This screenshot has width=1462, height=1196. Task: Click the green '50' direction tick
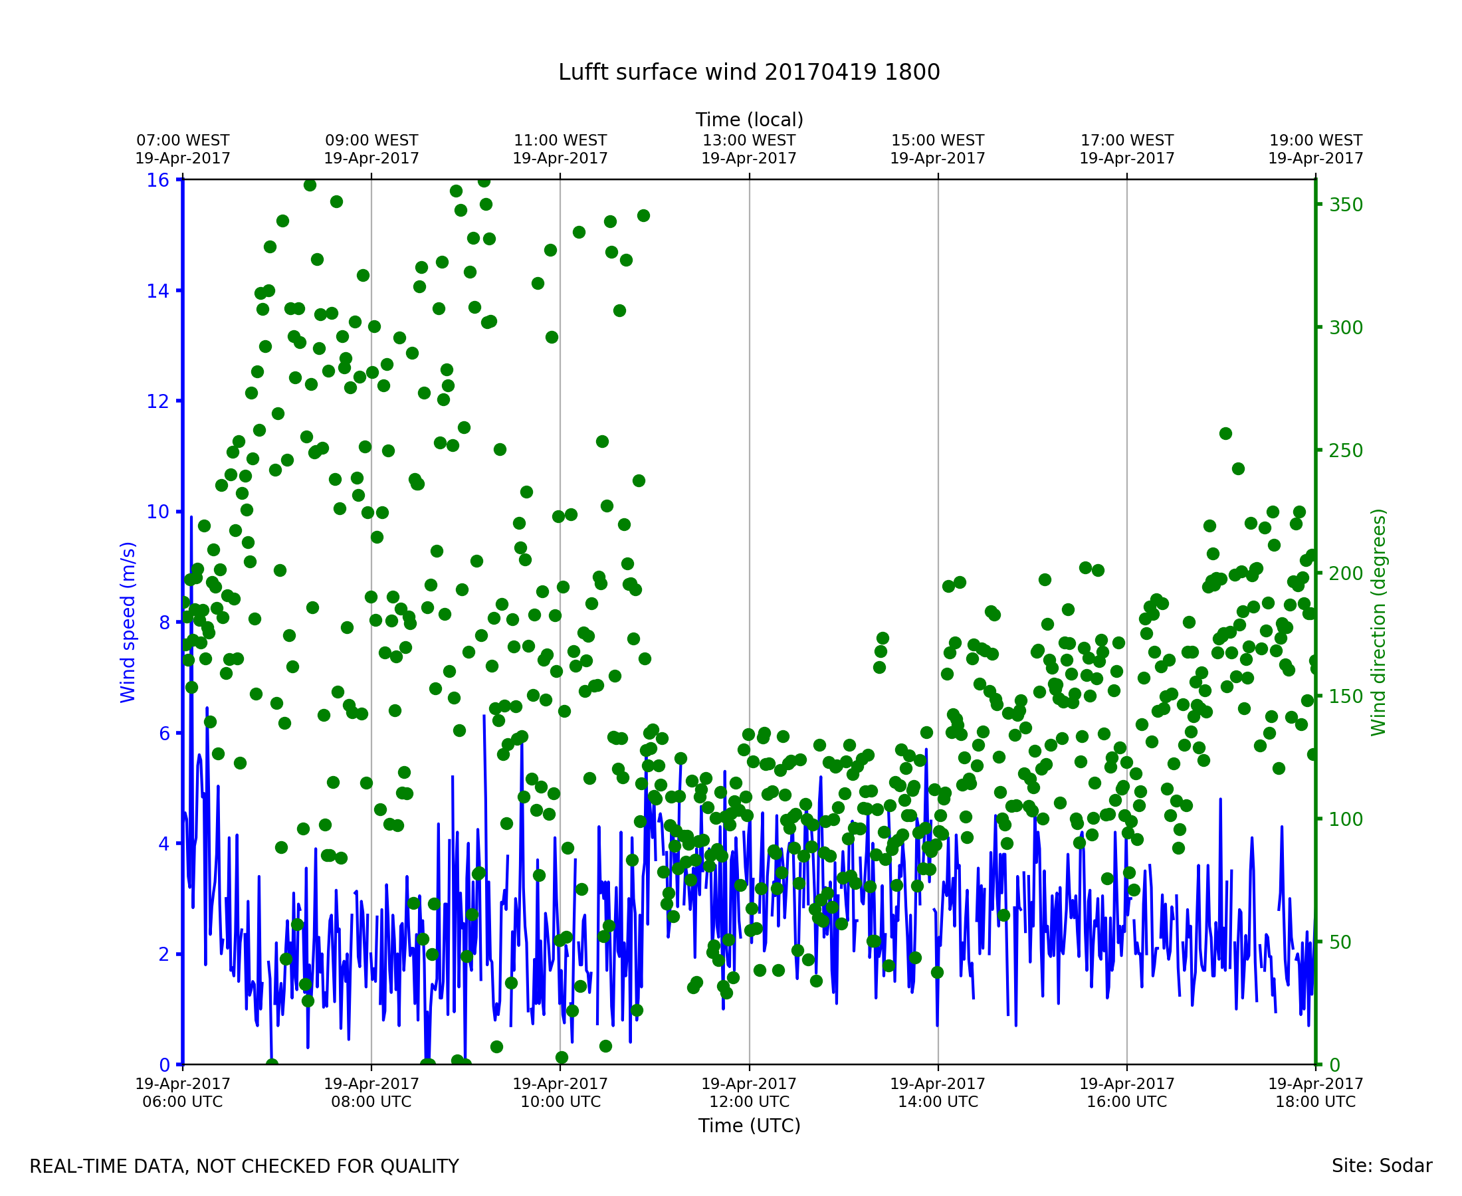tap(1341, 942)
